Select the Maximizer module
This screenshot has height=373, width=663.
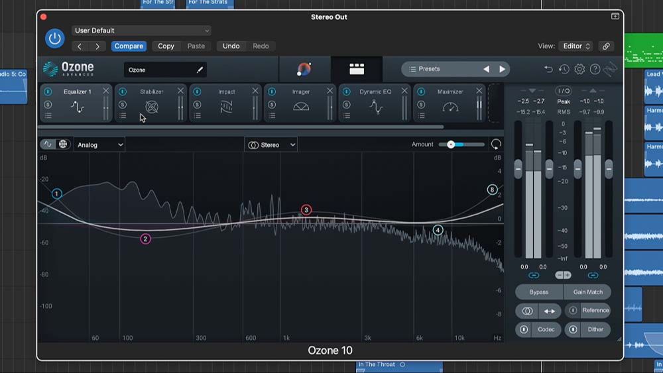tap(450, 103)
